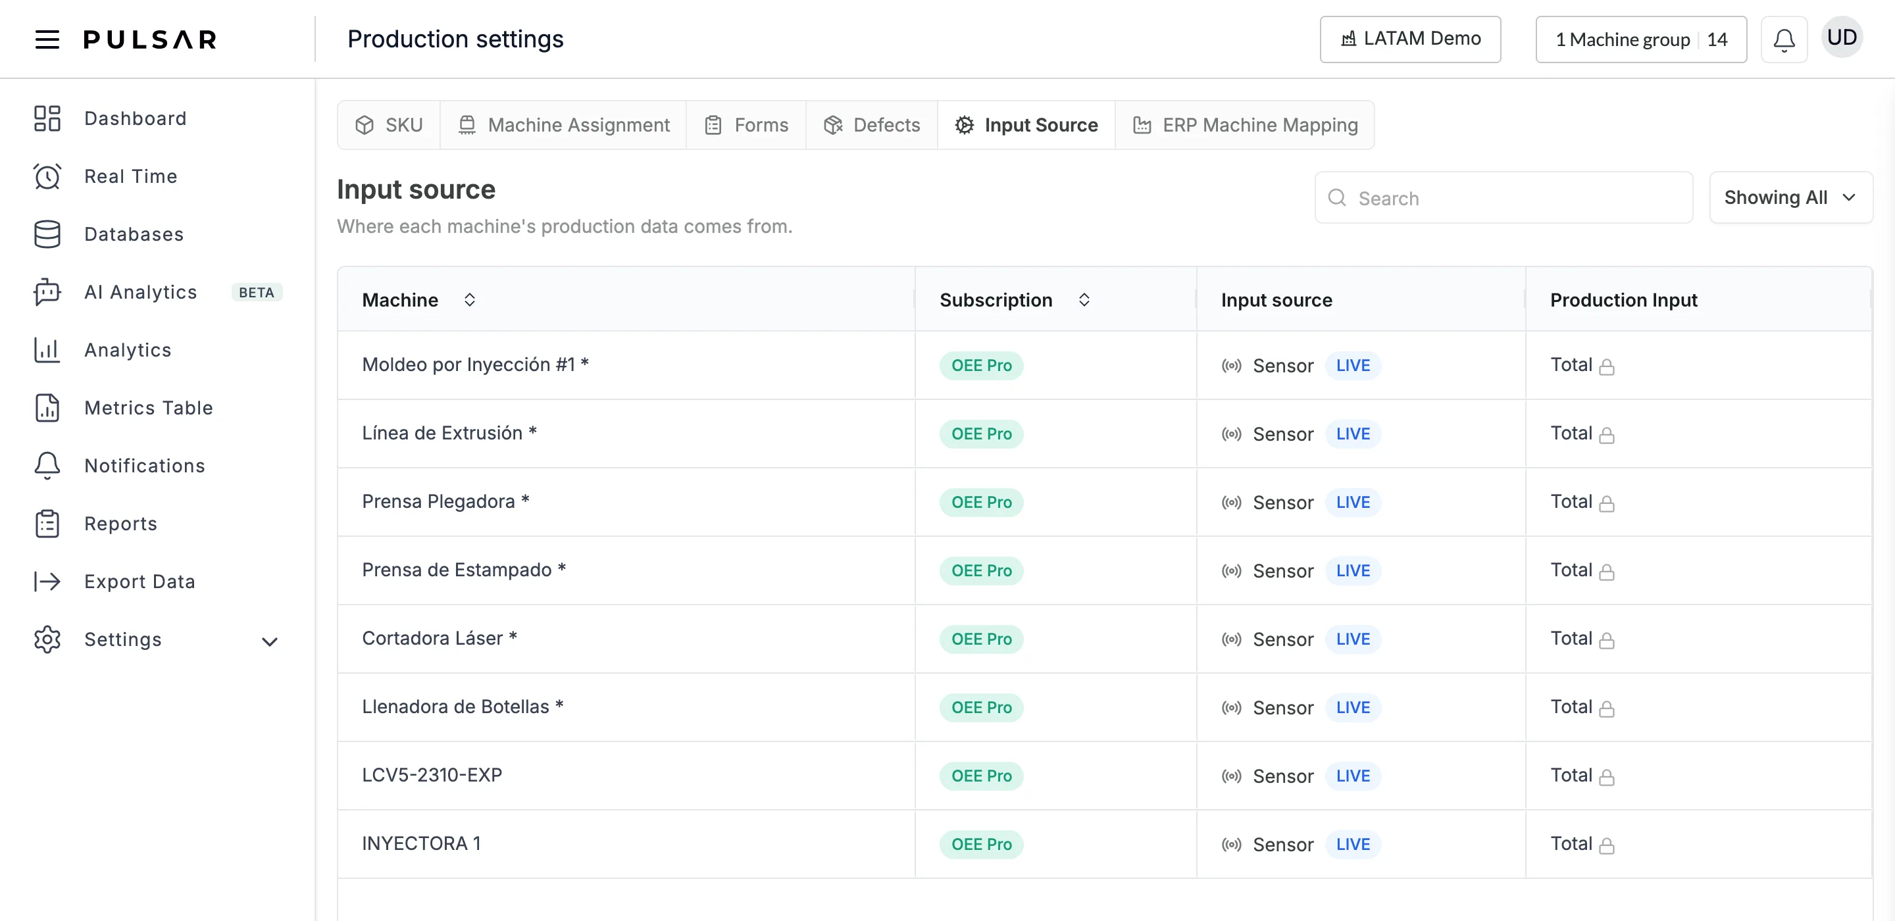This screenshot has height=921, width=1895.
Task: Click the PULSAR logo
Action: [150, 39]
